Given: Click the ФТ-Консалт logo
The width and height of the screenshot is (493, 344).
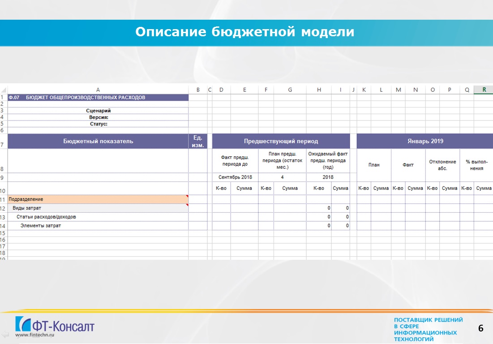Looking at the screenshot, I should point(55,325).
